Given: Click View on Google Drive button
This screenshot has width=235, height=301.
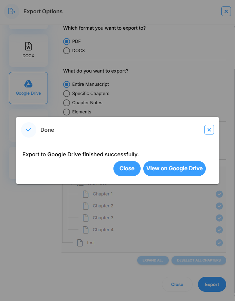Looking at the screenshot, I should tap(175, 169).
